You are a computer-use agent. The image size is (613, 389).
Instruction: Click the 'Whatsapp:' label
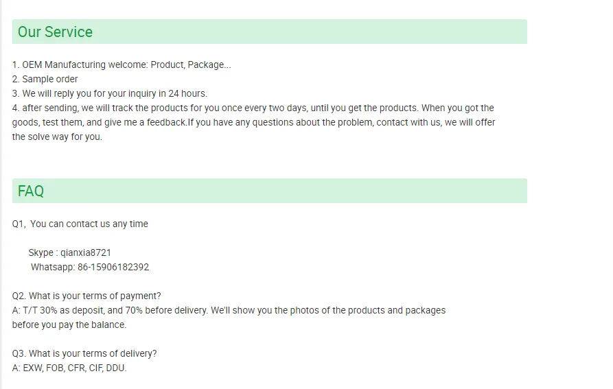(53, 268)
